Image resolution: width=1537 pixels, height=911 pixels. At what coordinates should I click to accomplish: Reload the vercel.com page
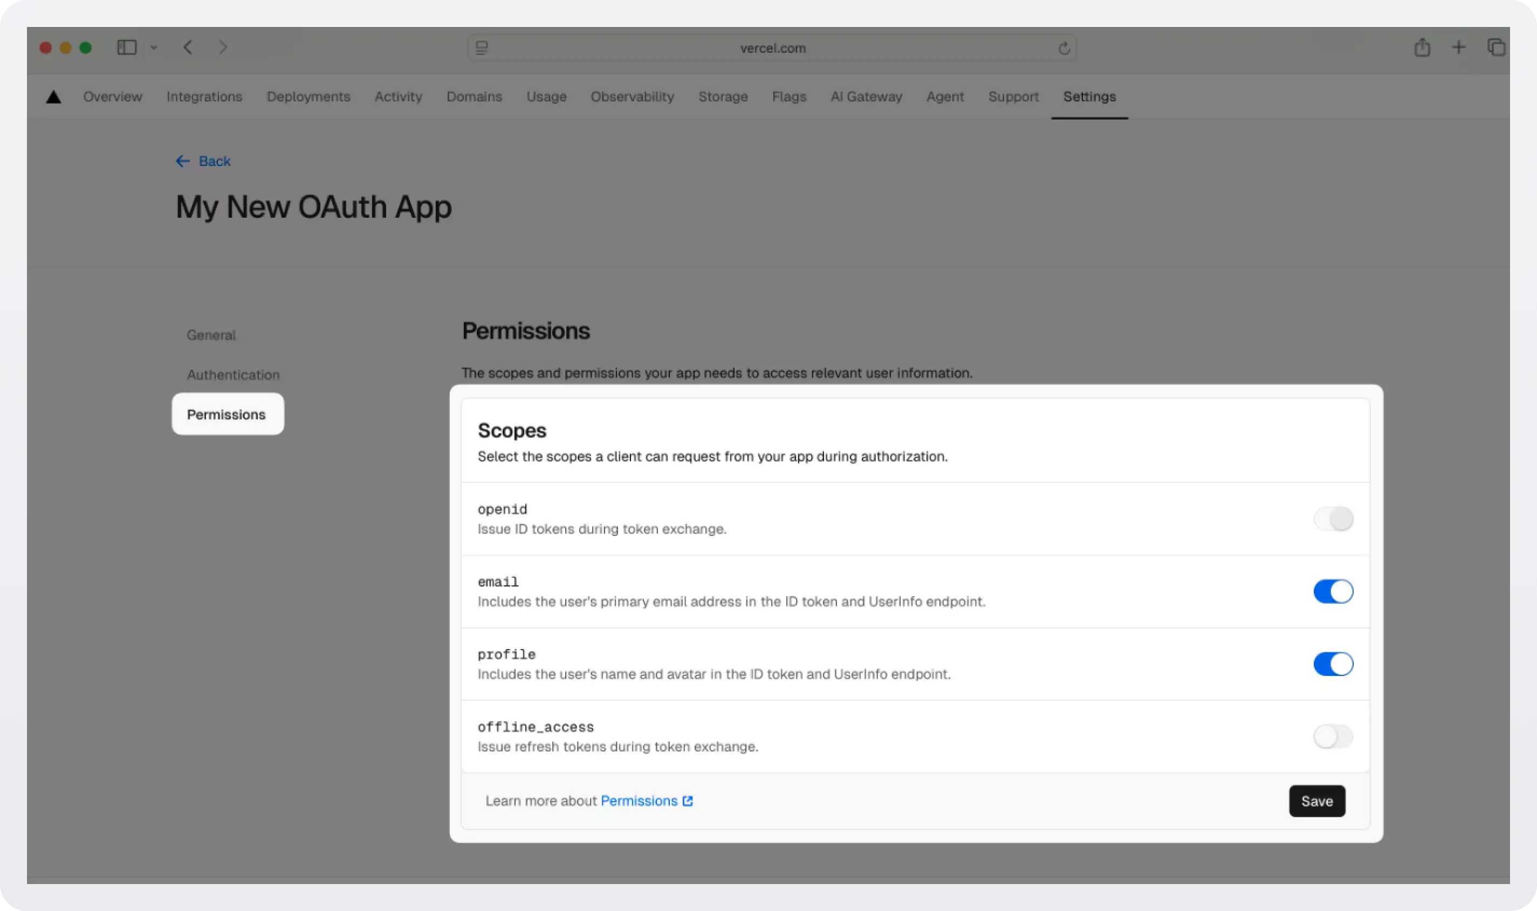tap(1064, 47)
